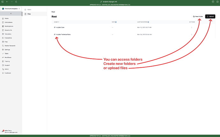
Task: Open Feedback icon in the sidebar
Action: pos(3,73)
